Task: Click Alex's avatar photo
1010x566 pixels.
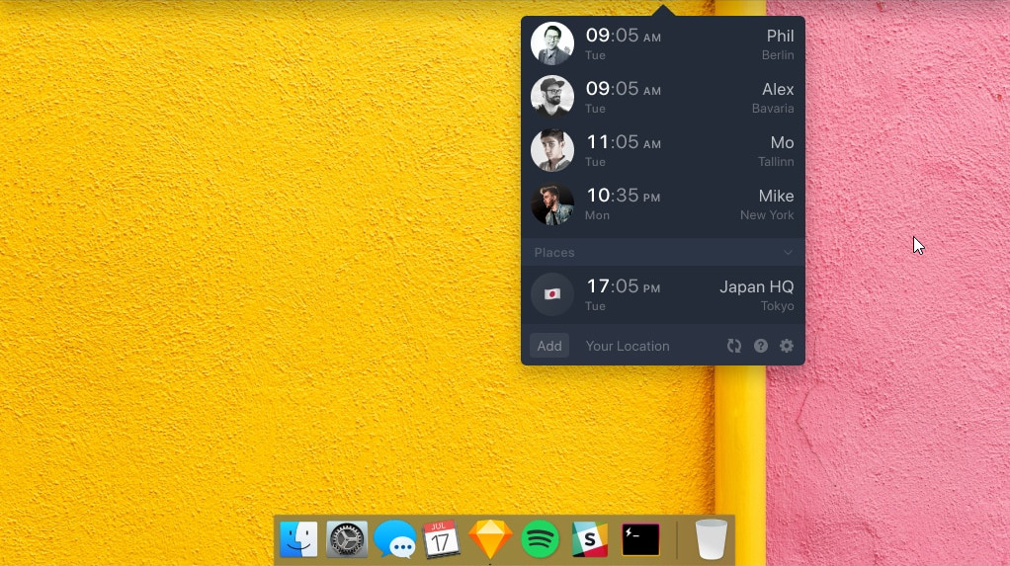Action: [x=552, y=97]
